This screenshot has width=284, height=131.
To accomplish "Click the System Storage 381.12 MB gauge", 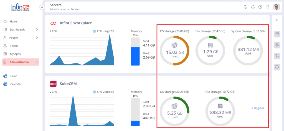I will (x=248, y=51).
